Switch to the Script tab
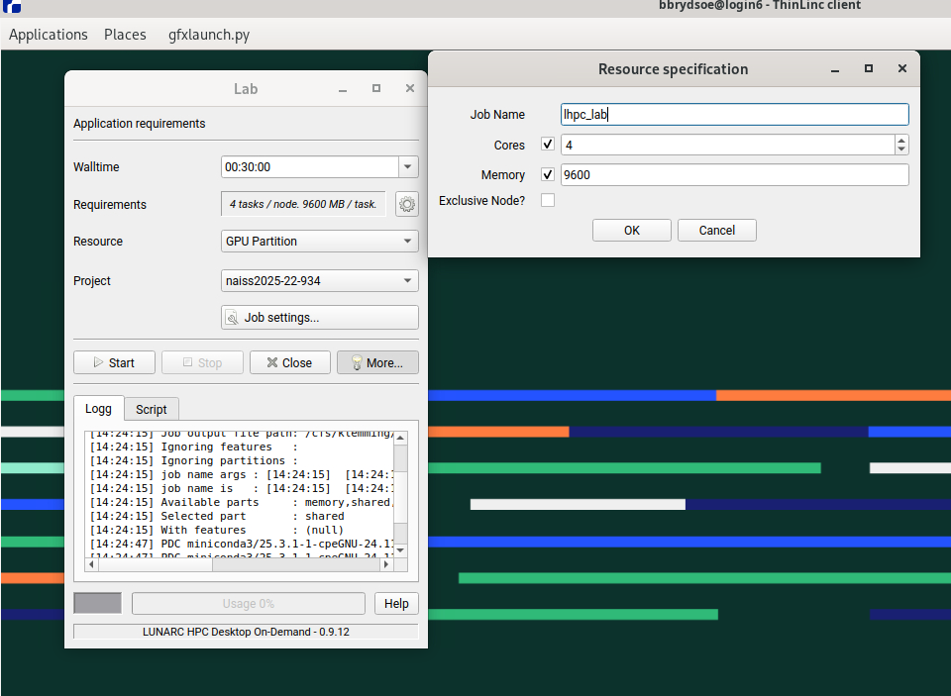 [x=152, y=409]
